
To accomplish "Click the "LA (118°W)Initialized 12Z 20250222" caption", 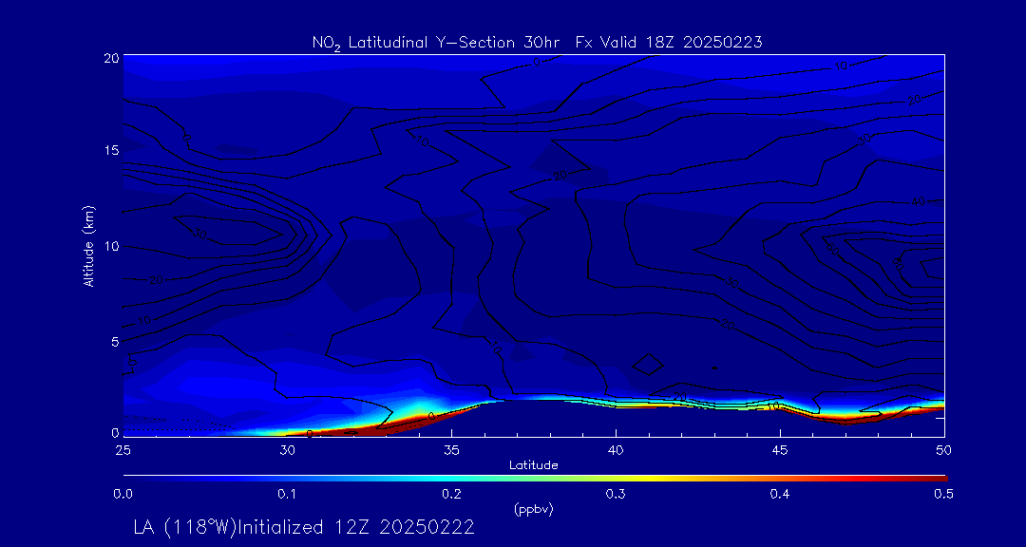I will point(304,527).
